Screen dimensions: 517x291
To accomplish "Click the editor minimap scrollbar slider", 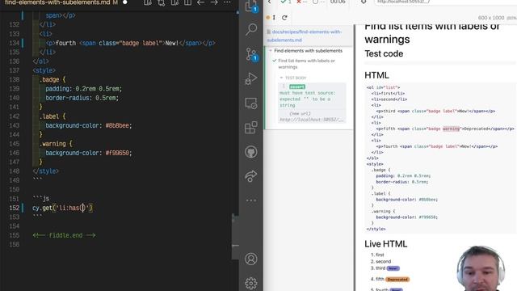I will (x=235, y=237).
